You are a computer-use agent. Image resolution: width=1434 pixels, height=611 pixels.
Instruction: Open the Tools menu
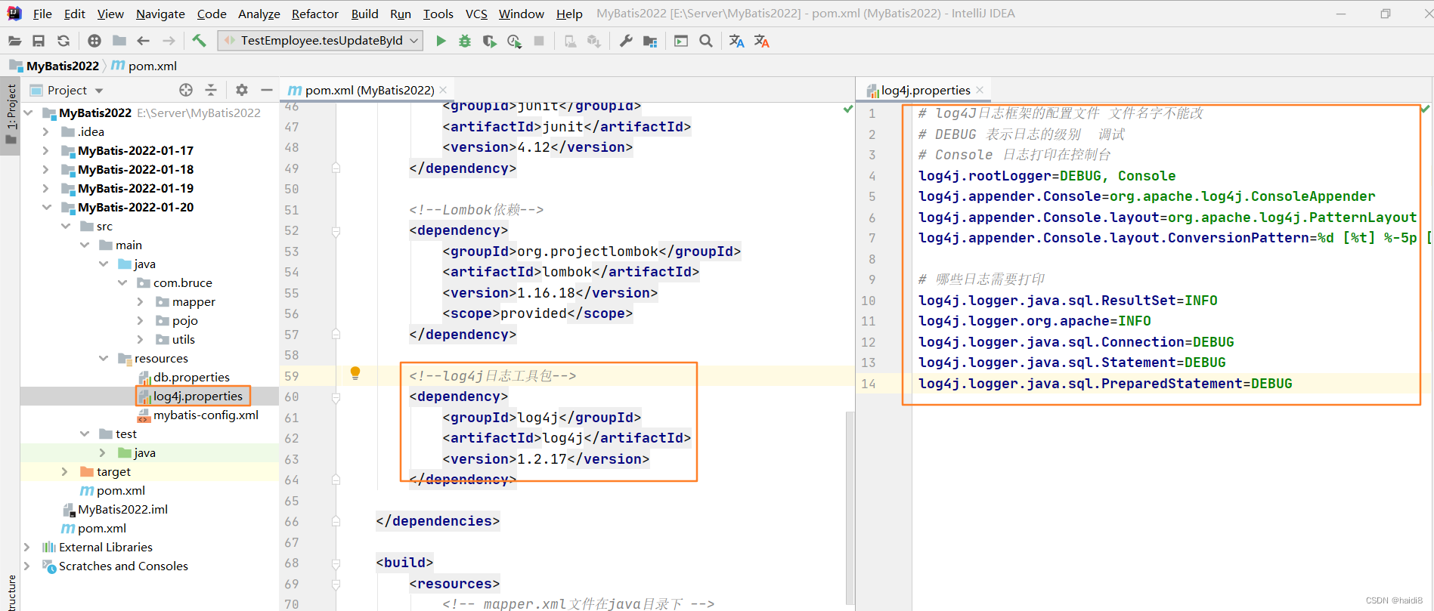[438, 14]
